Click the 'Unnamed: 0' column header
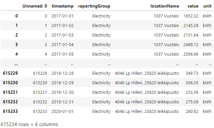214x128 pixels. pyautogui.click(x=35, y=6)
